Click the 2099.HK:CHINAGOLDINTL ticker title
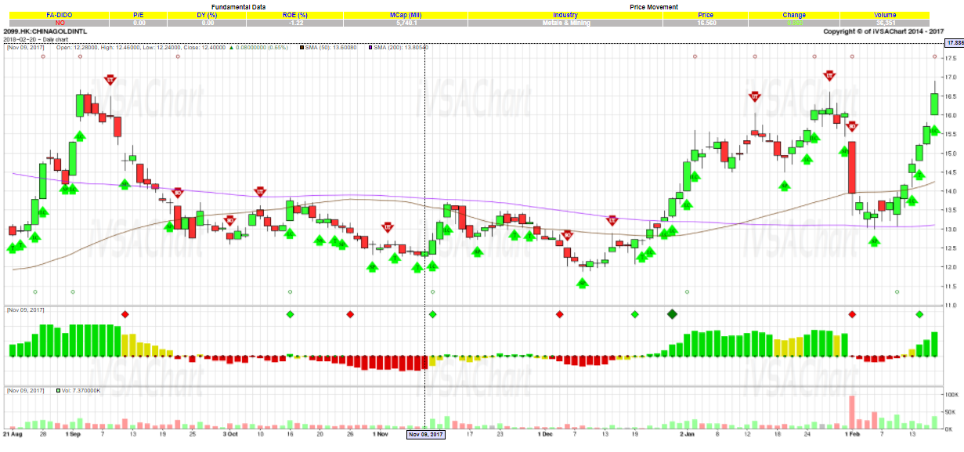Viewport: 964px width, 452px height. point(45,31)
